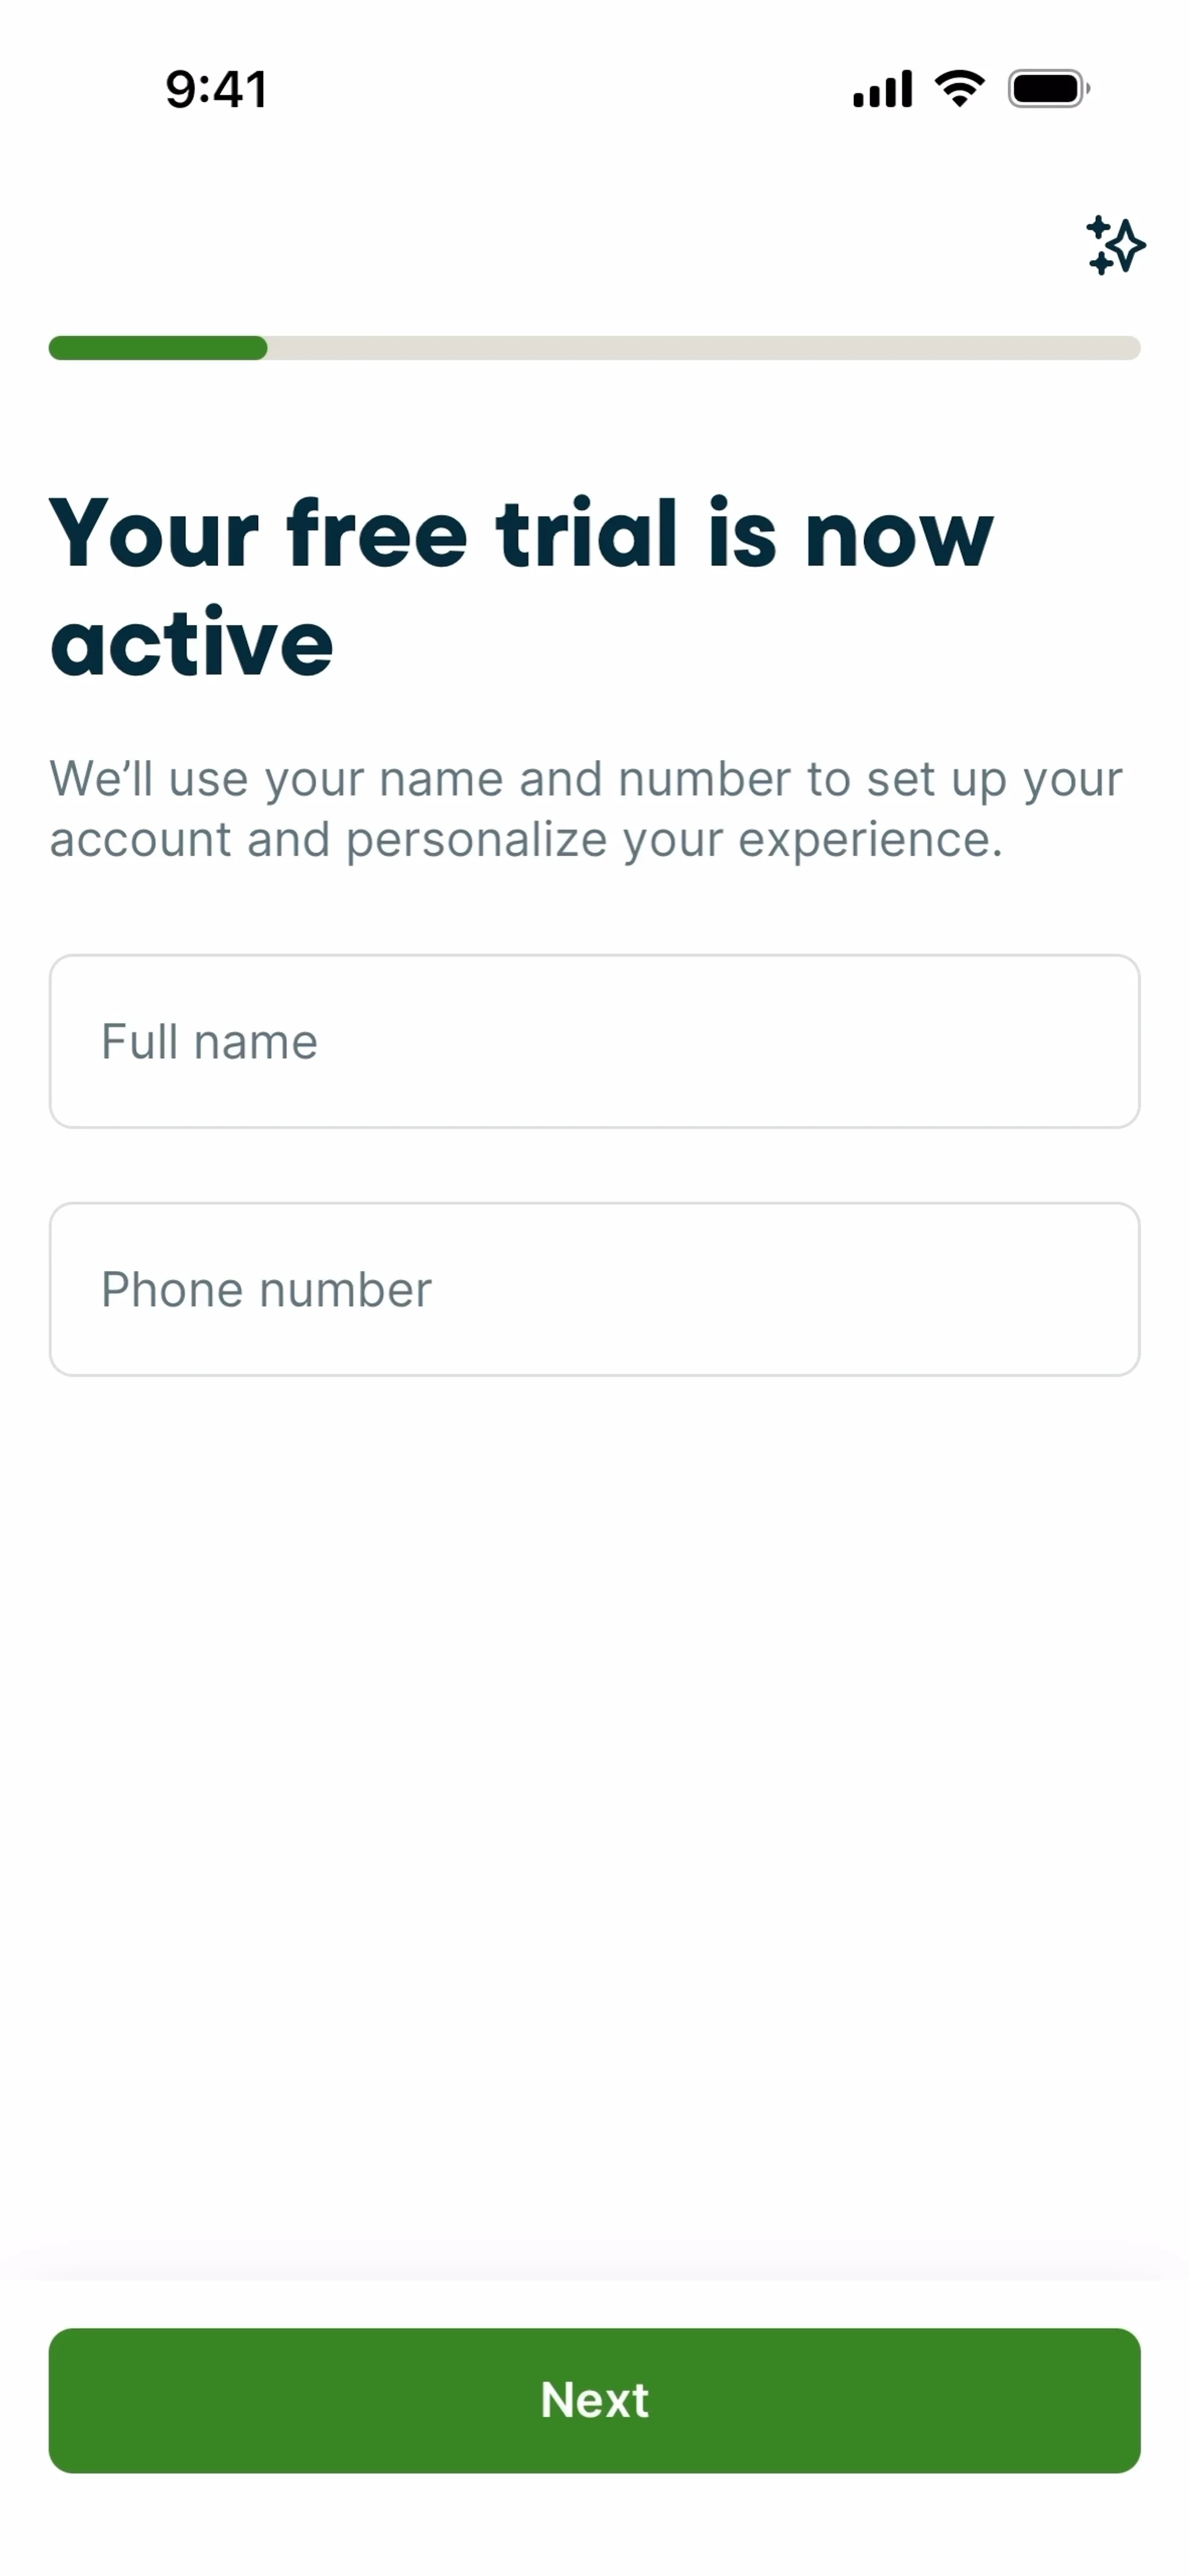This screenshot has height=2576, width=1189.
Task: Click the word "free" in the heading
Action: pyautogui.click(x=377, y=534)
